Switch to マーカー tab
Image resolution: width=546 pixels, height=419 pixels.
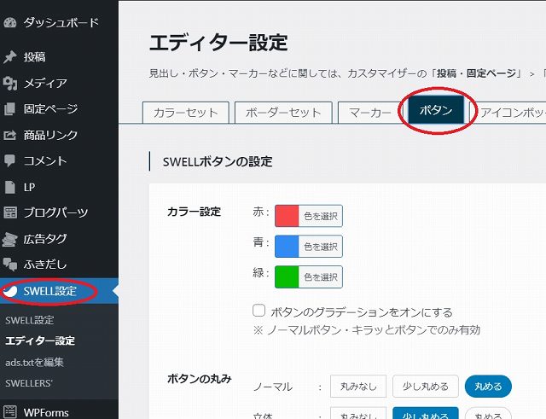click(369, 113)
